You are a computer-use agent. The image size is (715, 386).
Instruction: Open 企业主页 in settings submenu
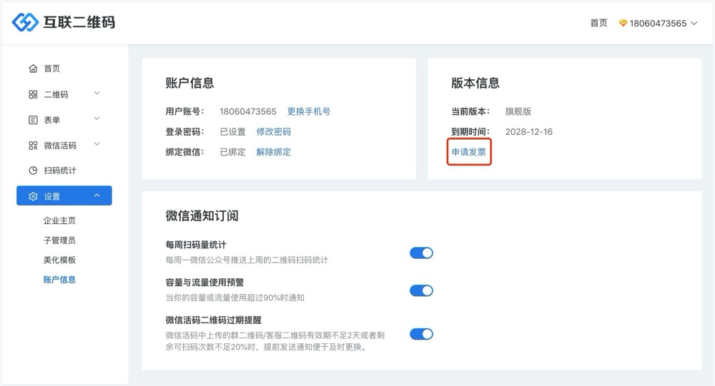(59, 220)
